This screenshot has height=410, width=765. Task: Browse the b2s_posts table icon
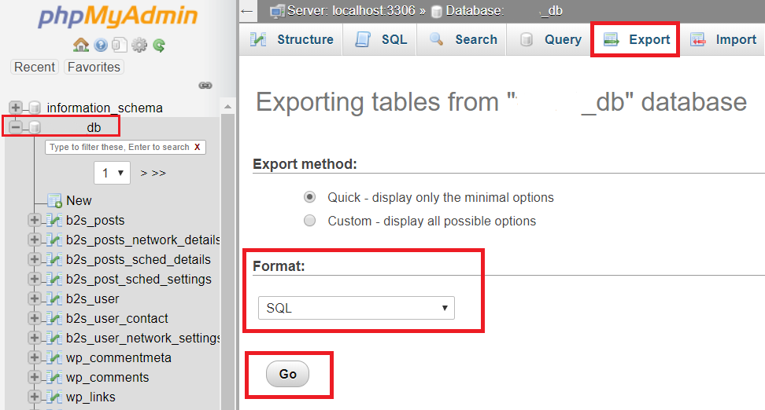pyautogui.click(x=54, y=221)
